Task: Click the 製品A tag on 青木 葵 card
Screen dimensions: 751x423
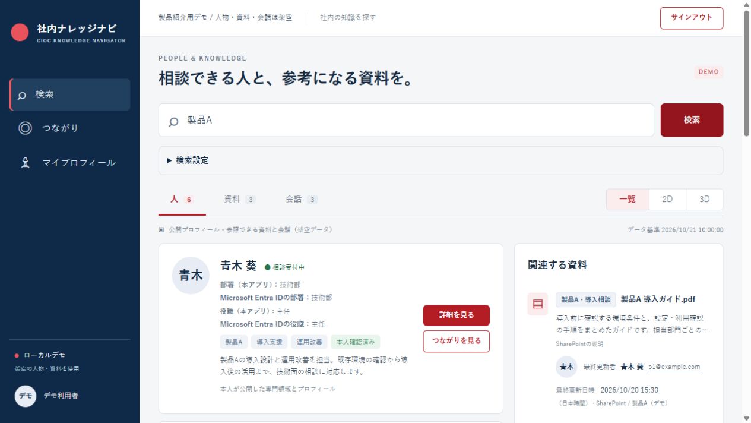Action: [x=233, y=342]
